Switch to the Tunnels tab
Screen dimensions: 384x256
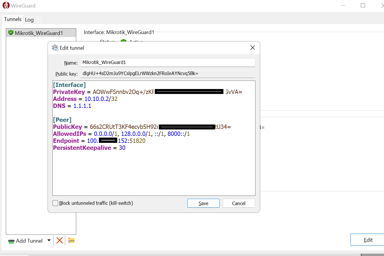point(13,19)
